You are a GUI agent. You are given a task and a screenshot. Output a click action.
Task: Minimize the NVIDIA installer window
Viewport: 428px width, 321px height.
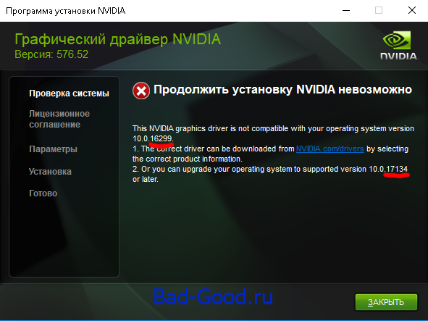346,10
